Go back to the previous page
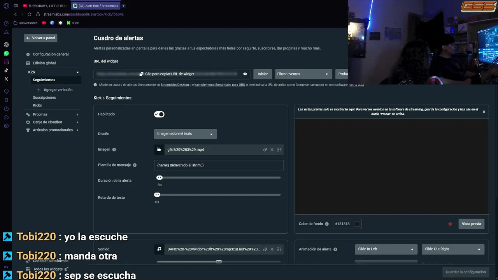 pyautogui.click(x=16, y=14)
